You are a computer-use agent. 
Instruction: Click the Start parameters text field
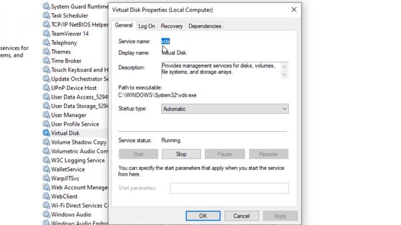pos(229,188)
